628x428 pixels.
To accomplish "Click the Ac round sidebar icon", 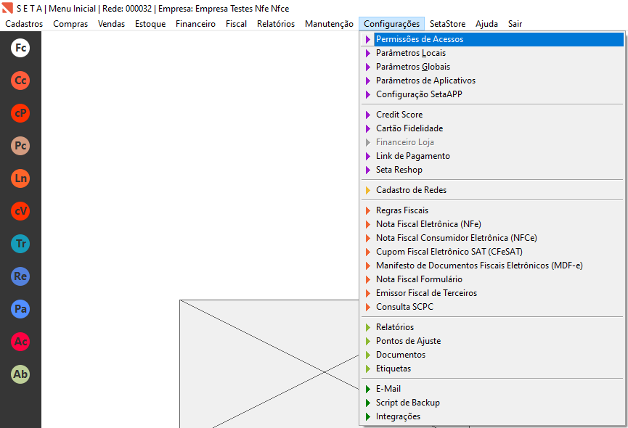I will click(20, 342).
